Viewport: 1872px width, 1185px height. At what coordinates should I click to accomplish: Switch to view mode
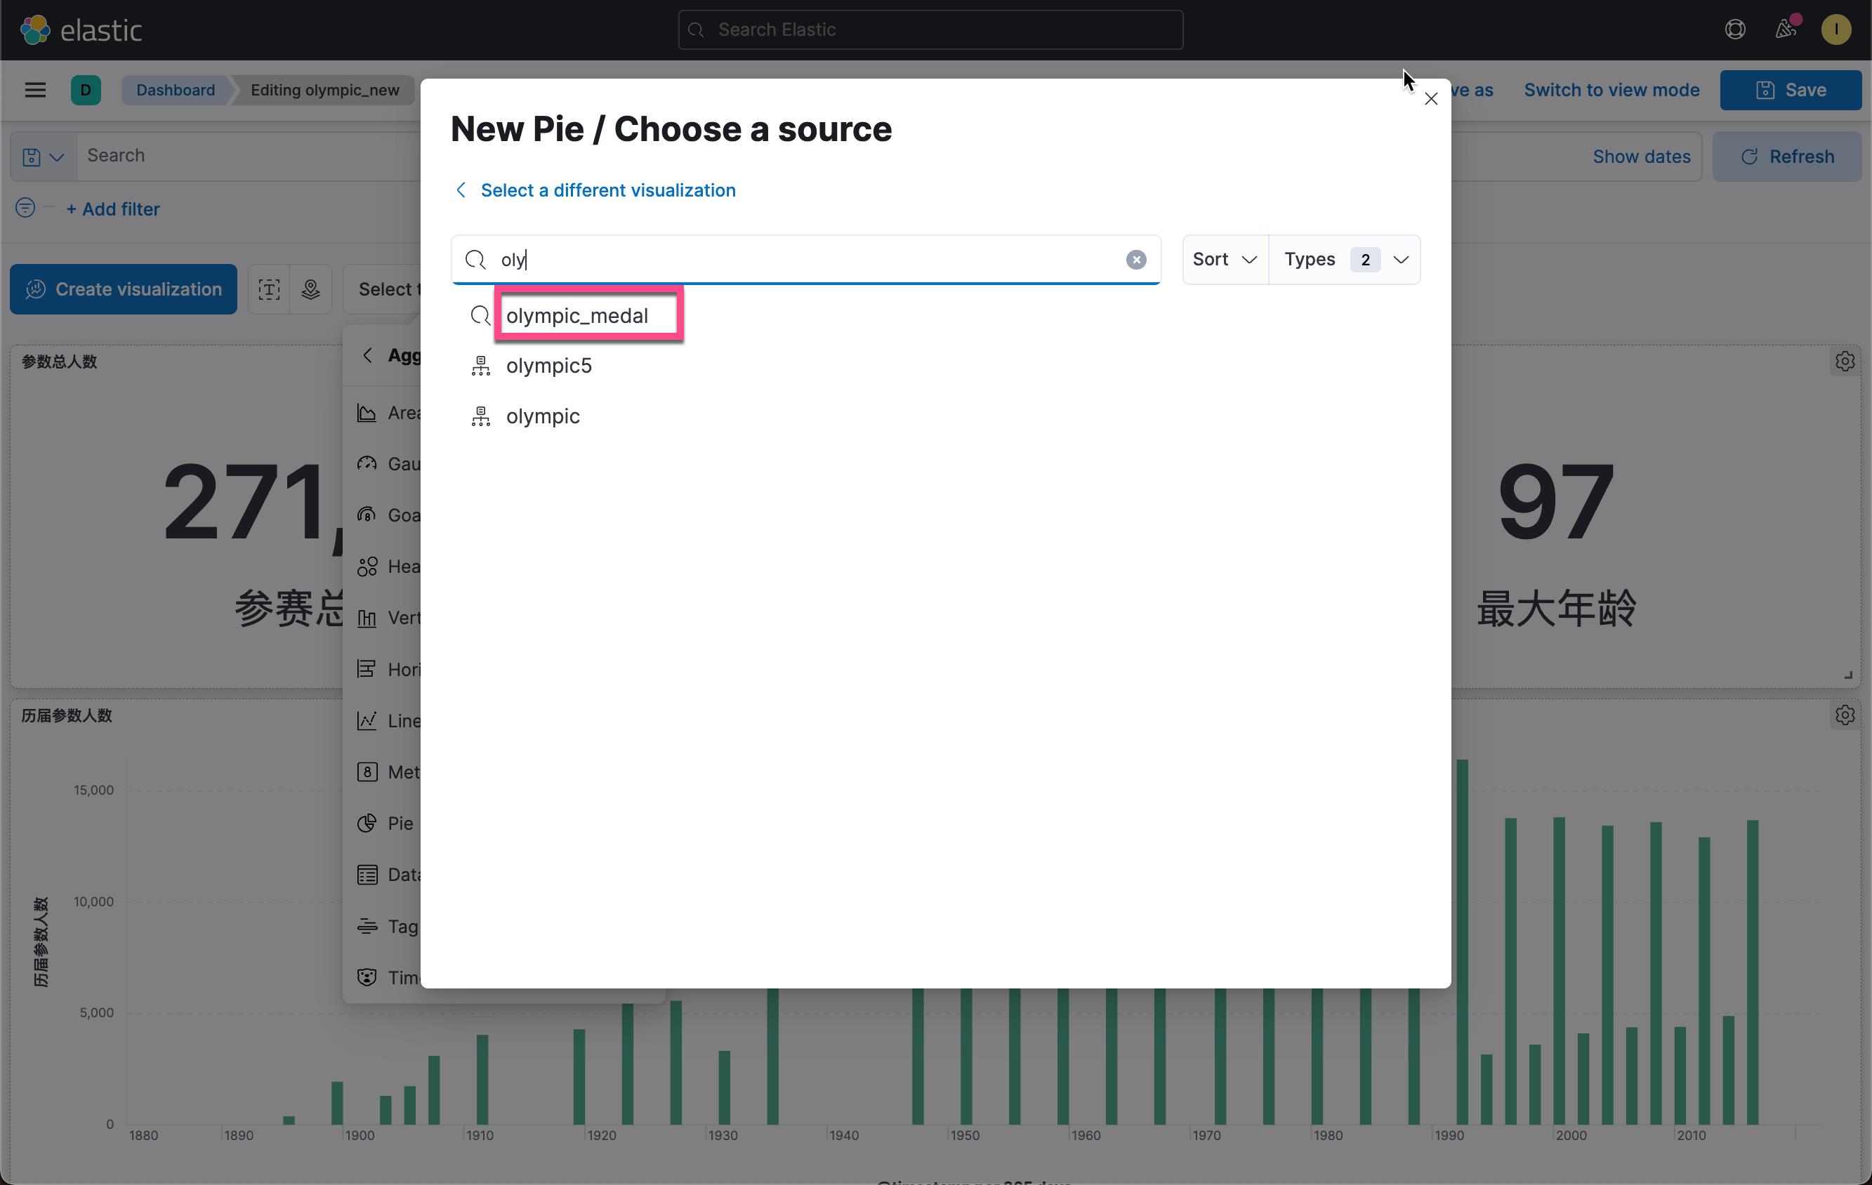1611,90
